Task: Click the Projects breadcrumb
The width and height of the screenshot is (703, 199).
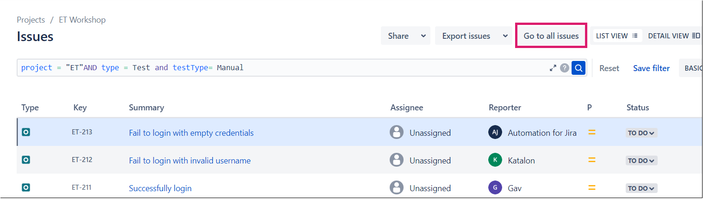Action: [31, 20]
